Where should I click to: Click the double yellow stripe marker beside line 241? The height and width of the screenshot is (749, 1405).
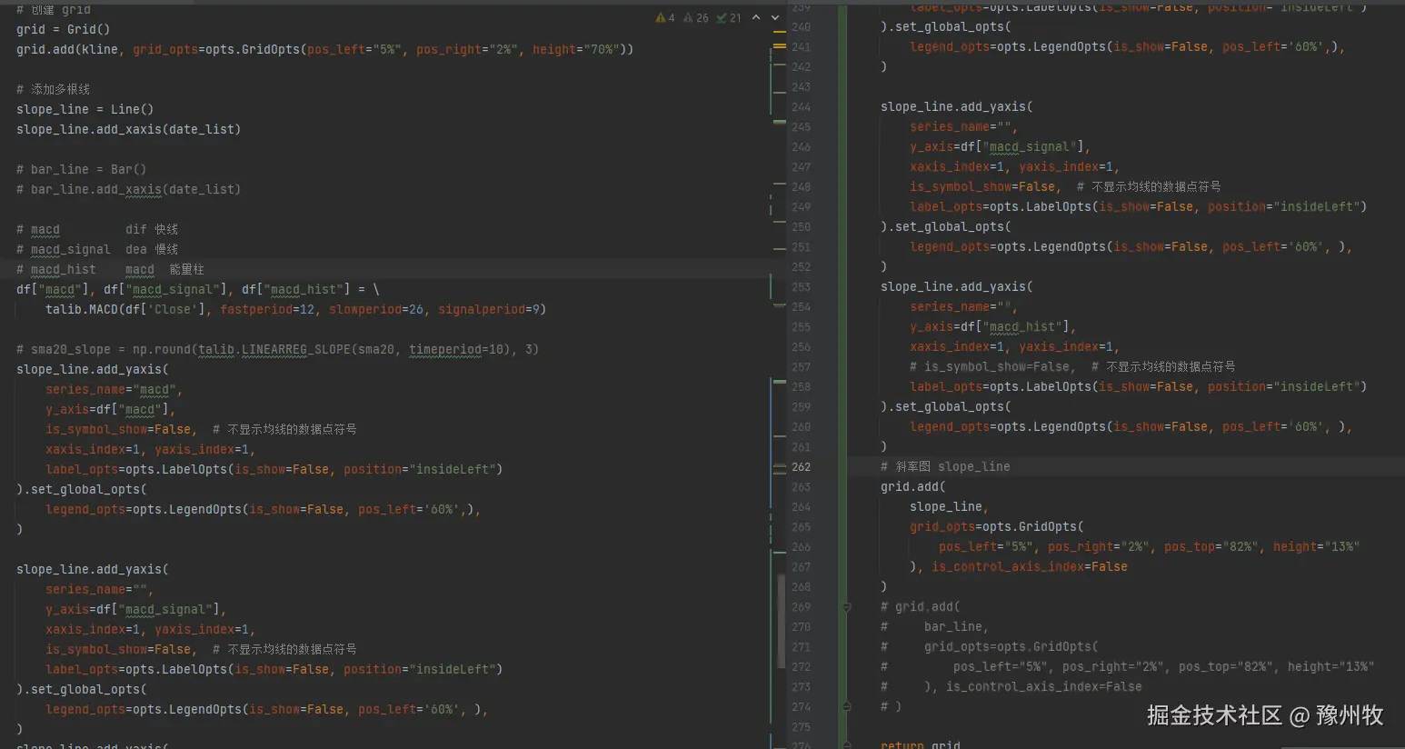coord(779,46)
